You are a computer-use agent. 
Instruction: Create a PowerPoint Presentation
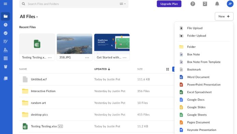pyautogui.click(x=204, y=85)
